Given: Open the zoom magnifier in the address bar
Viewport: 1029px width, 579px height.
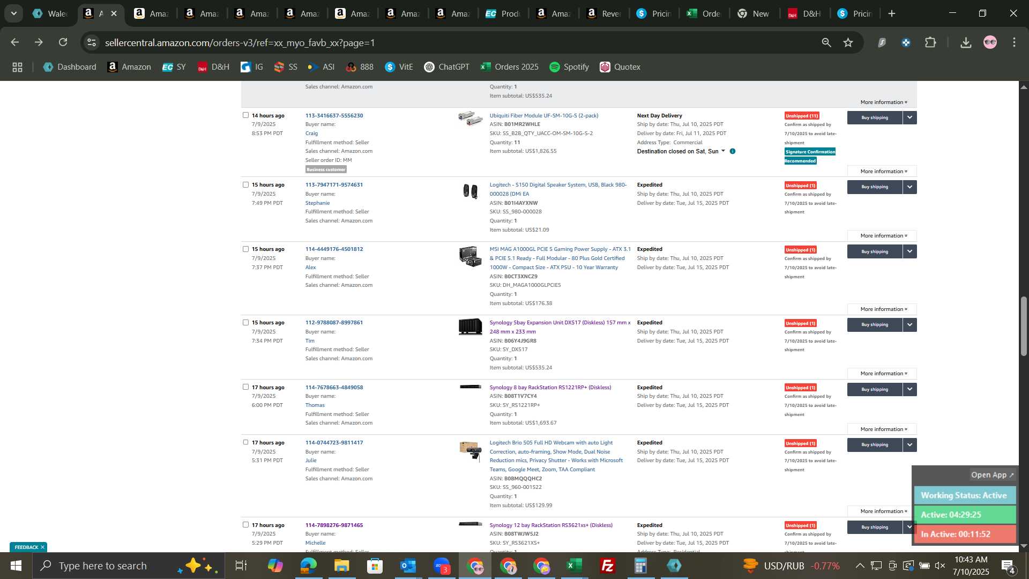Looking at the screenshot, I should 826,42.
